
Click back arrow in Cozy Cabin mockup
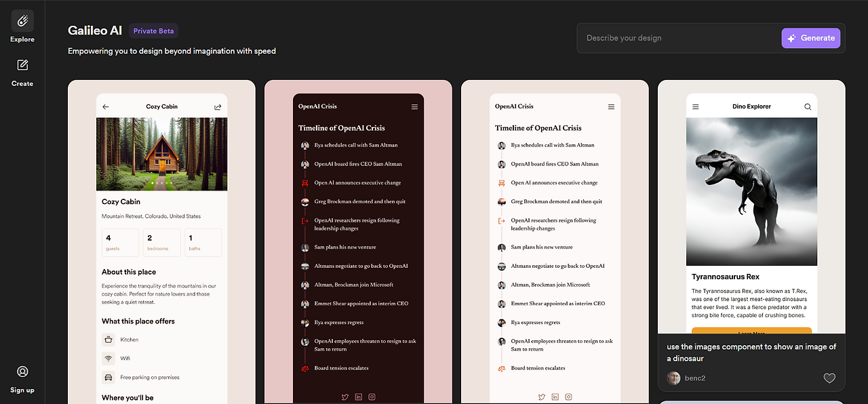pos(106,107)
